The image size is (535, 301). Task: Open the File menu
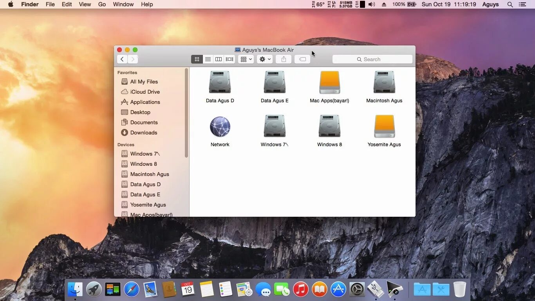tap(50, 4)
